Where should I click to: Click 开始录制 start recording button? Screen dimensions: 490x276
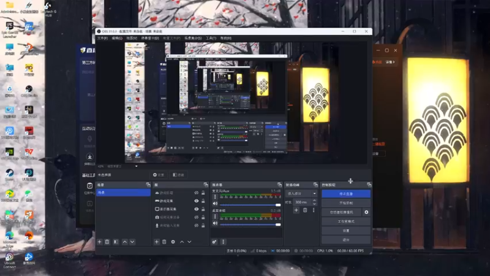(346, 203)
